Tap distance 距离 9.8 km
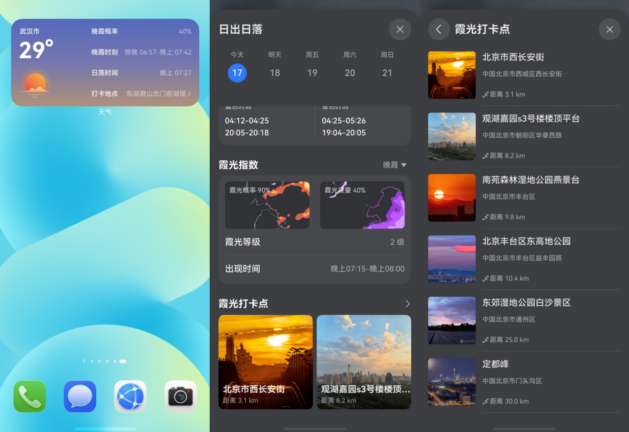The image size is (629, 432). click(x=504, y=217)
